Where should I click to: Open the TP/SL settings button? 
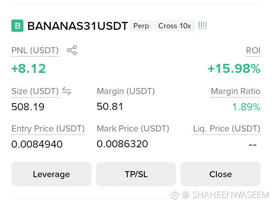(x=136, y=174)
